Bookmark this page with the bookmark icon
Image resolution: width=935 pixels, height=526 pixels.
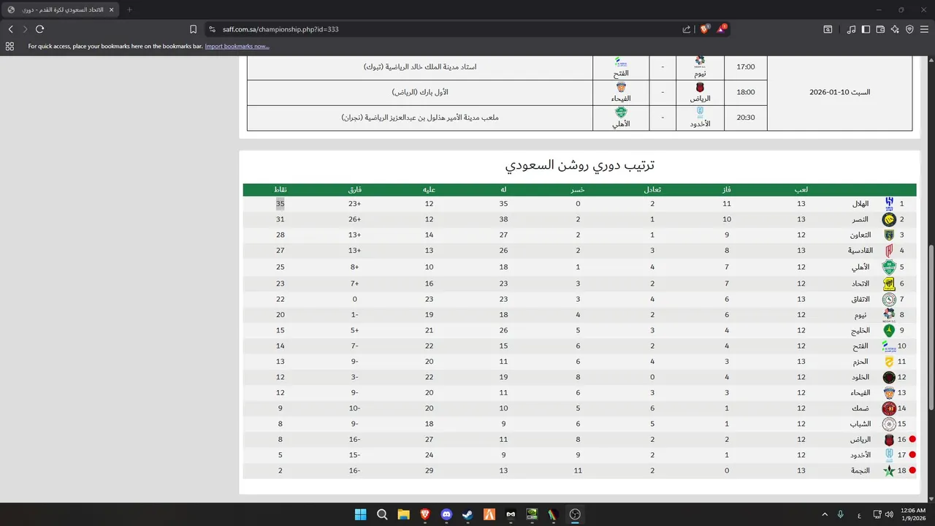[x=193, y=29]
